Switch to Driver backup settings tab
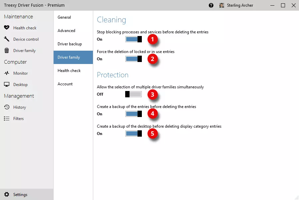The height and width of the screenshot is (200, 299). point(73,44)
